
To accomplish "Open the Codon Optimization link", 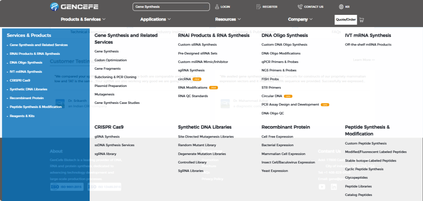I will pos(110,60).
